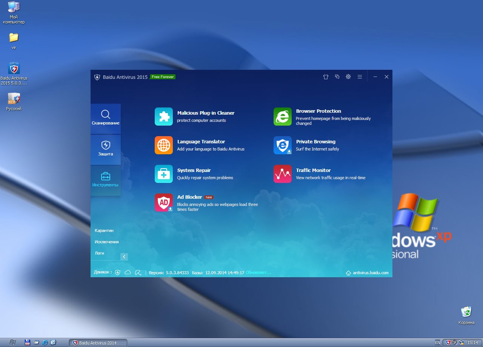483x347 pixels.
Task: Open the skin changer shirt icon
Action: pos(326,77)
